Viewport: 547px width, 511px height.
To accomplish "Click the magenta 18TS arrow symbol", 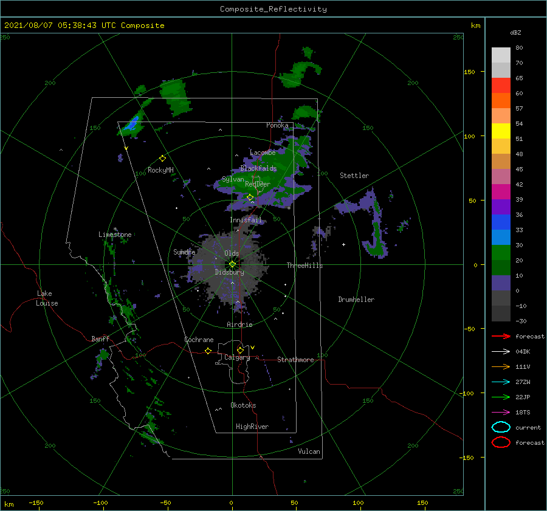I will (x=501, y=413).
